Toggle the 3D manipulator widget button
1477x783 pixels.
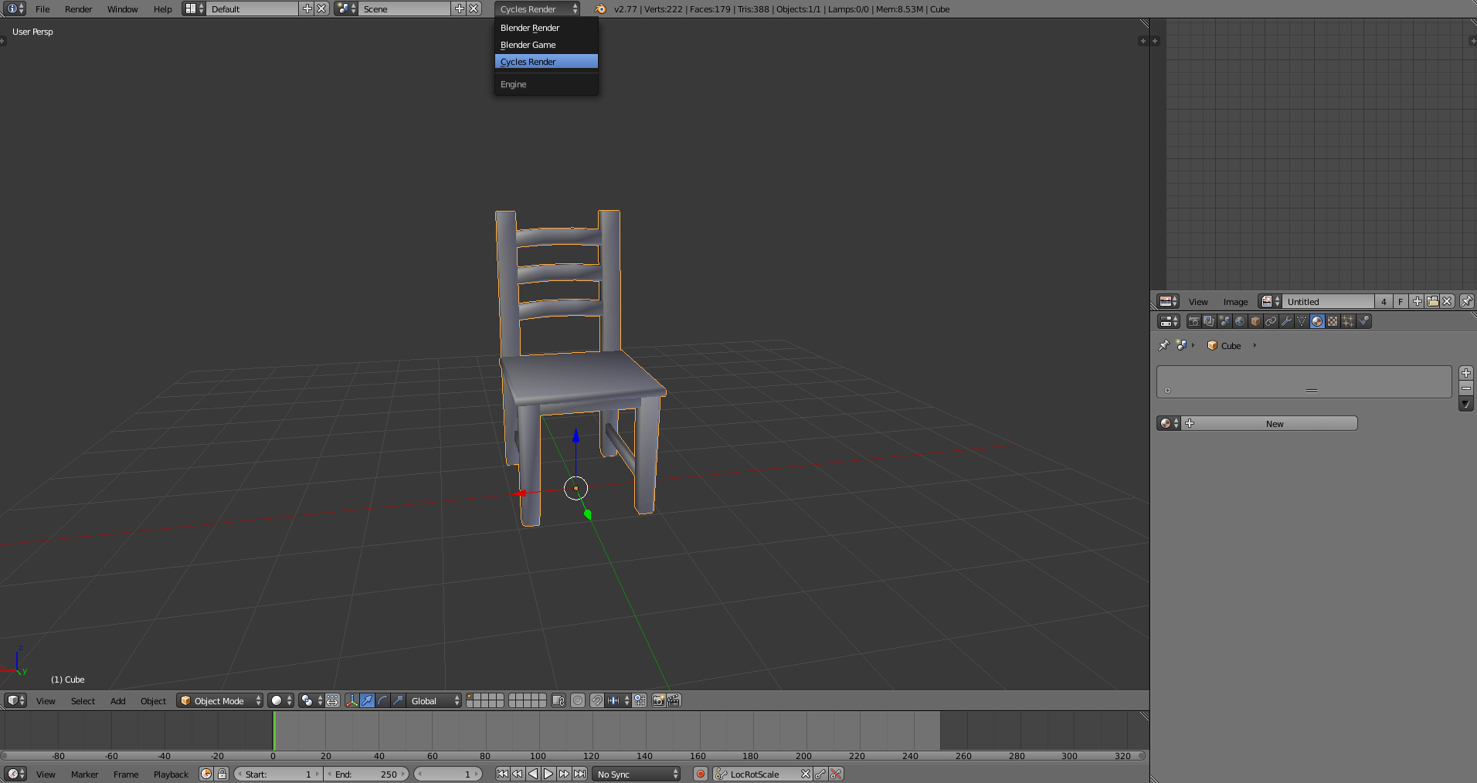tap(352, 700)
